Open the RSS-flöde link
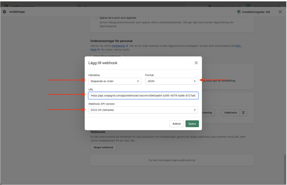Viewport: 287px width, 185px height. click(238, 46)
